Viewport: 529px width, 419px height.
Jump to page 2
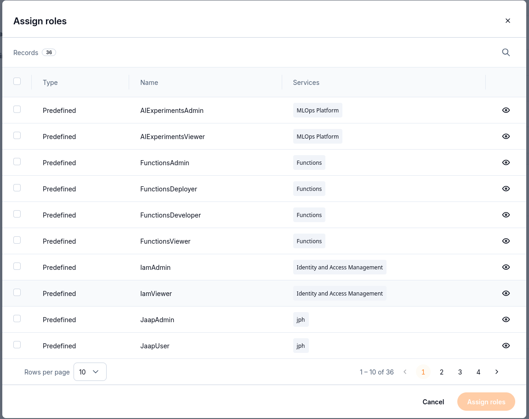coord(441,372)
